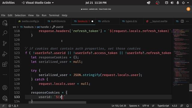Click the displays tray icon in top bar
The width and height of the screenshot is (192, 108).
click(148, 3)
